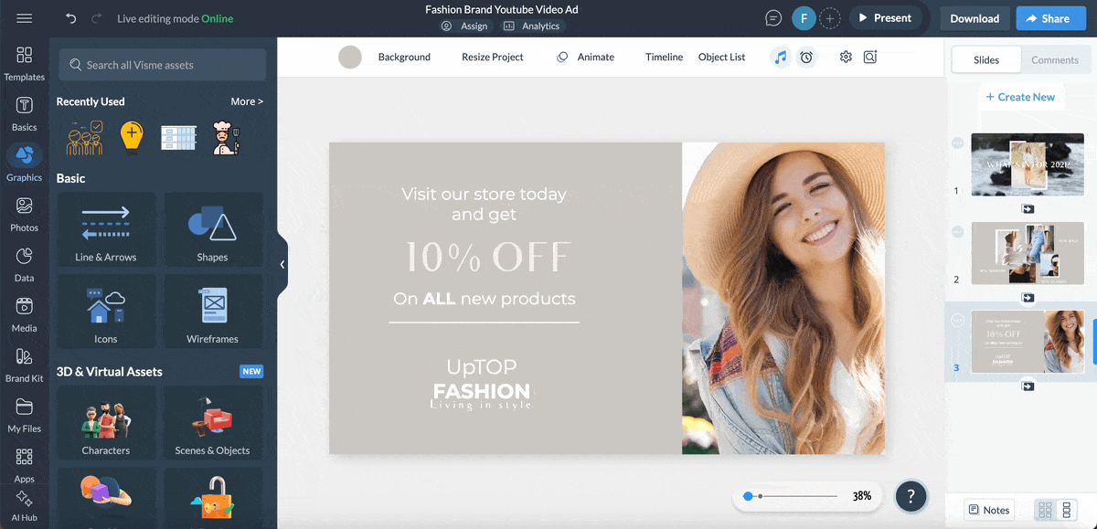Click the zoom level slider
Screen dimensions: 1097x529
pyautogui.click(x=792, y=496)
